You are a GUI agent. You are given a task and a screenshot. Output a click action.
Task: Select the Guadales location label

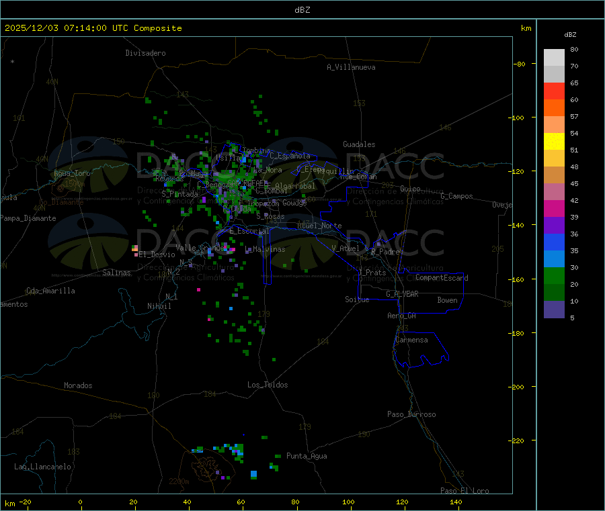pos(359,144)
